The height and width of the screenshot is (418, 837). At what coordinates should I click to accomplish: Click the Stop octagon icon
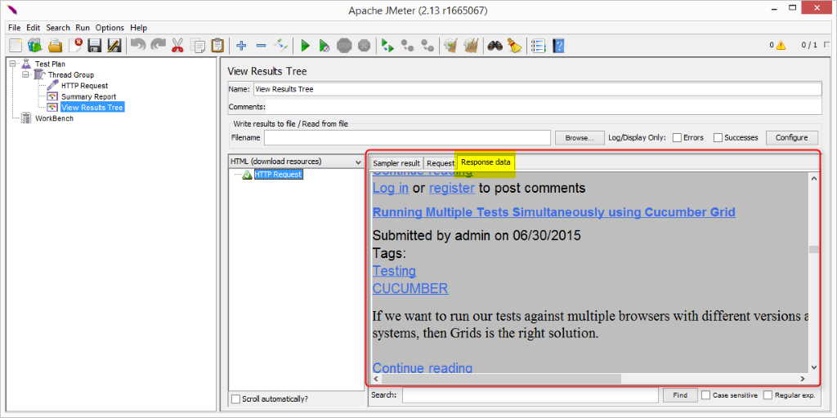[x=345, y=46]
